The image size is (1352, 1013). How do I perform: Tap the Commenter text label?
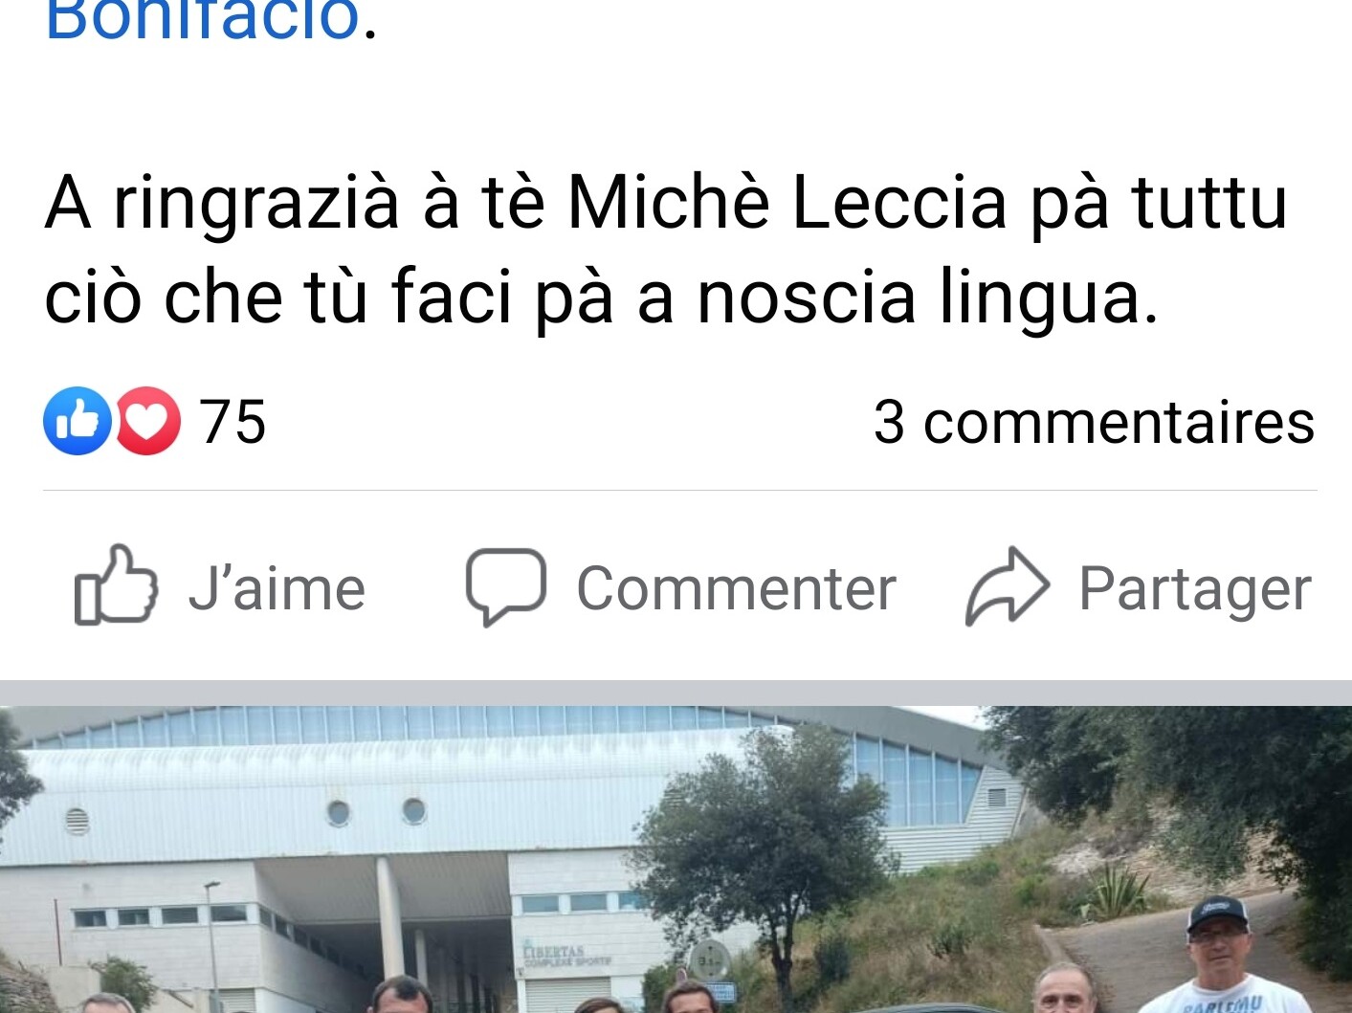[x=736, y=588]
